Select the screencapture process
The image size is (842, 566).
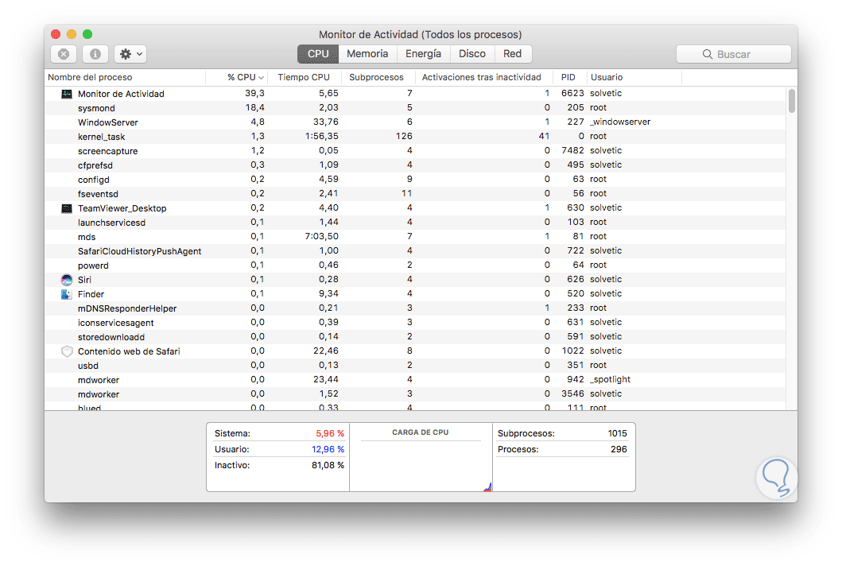[415, 151]
